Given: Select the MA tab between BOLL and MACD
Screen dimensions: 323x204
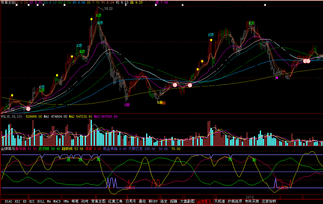Looking at the screenshot, I should tap(49, 202).
